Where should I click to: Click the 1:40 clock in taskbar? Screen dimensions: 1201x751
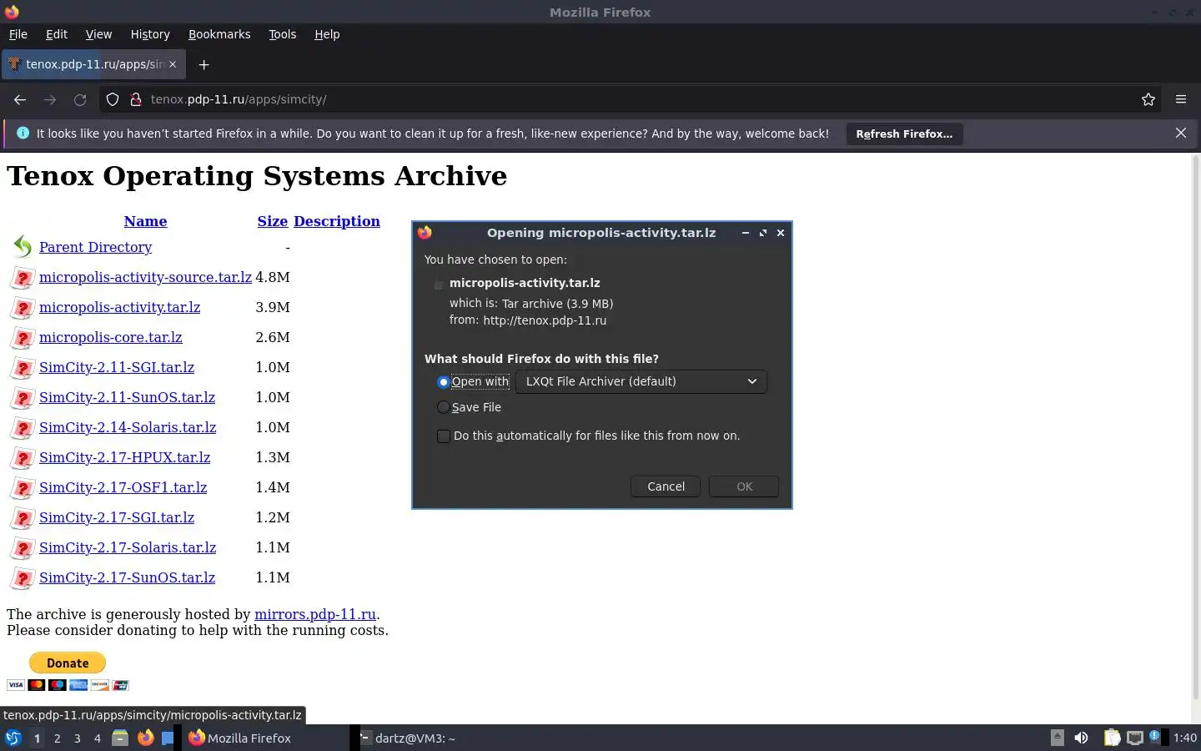[1184, 738]
